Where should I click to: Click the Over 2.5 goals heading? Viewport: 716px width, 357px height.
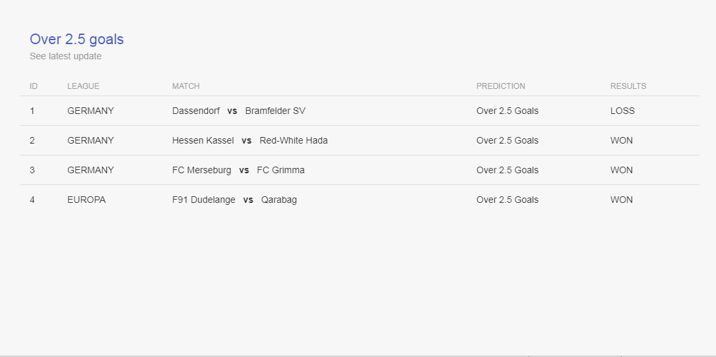[x=77, y=40]
